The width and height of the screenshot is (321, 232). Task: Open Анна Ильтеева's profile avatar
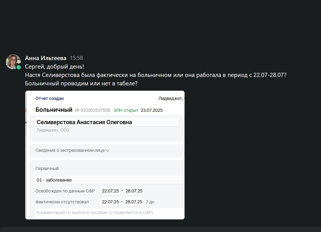[x=13, y=62]
